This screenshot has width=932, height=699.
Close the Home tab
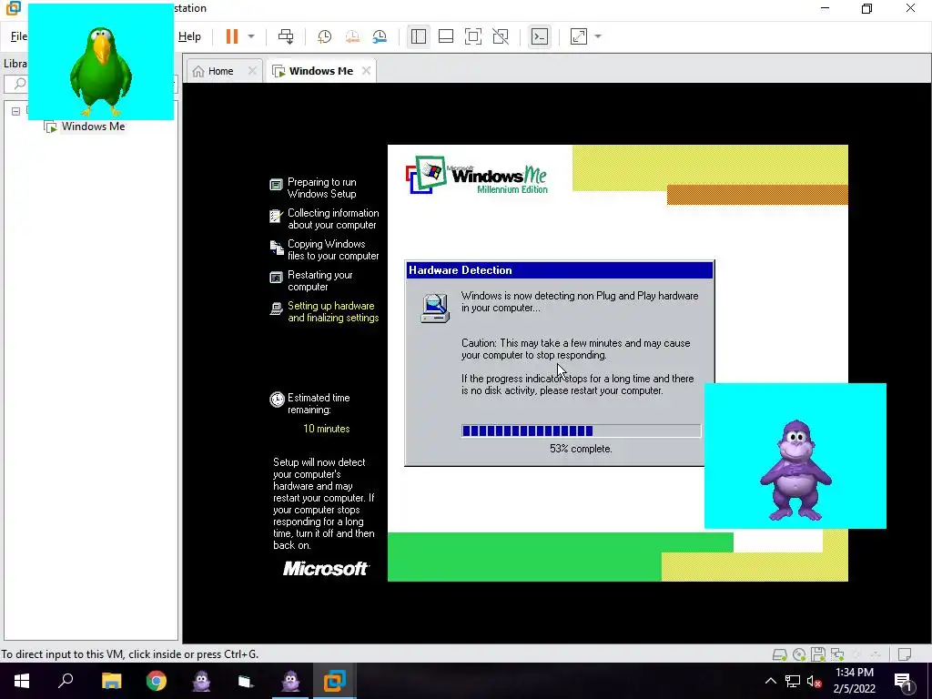[252, 71]
